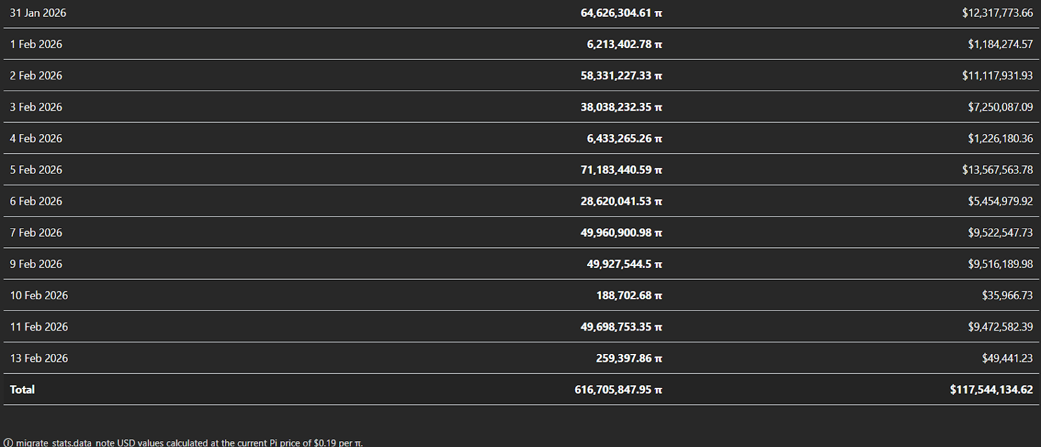
Task: Click the 71,183,440.59 π amount
Action: pyautogui.click(x=621, y=170)
